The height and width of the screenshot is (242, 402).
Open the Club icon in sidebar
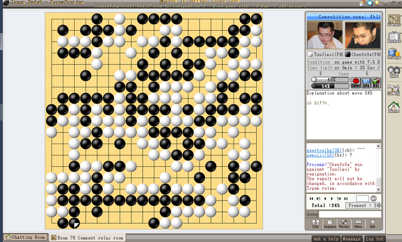tap(394, 72)
